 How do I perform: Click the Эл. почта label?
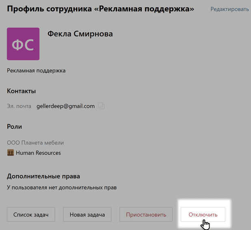tap(19, 106)
